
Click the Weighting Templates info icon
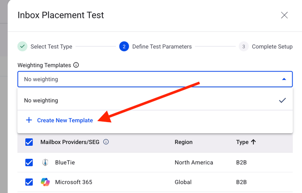click(x=76, y=65)
